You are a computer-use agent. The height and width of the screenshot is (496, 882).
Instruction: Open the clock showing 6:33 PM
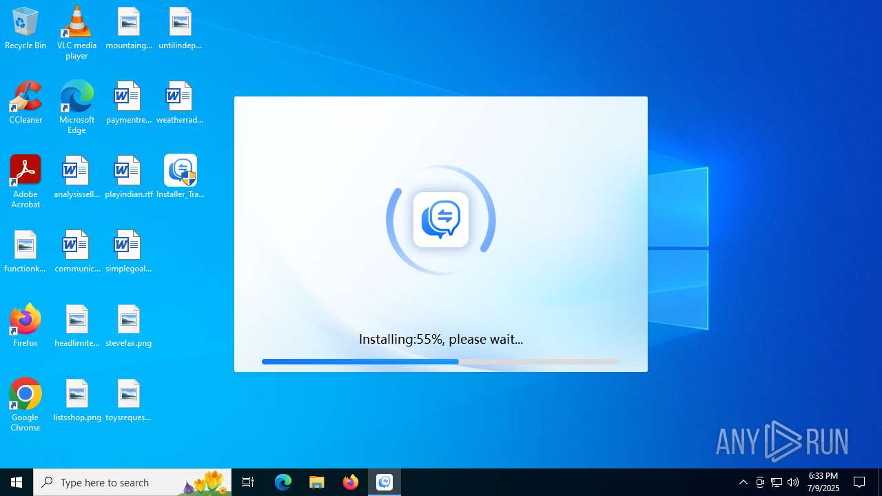click(823, 482)
